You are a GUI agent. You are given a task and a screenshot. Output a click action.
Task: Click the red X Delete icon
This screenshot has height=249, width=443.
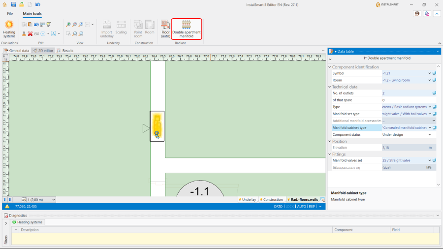coord(30,33)
